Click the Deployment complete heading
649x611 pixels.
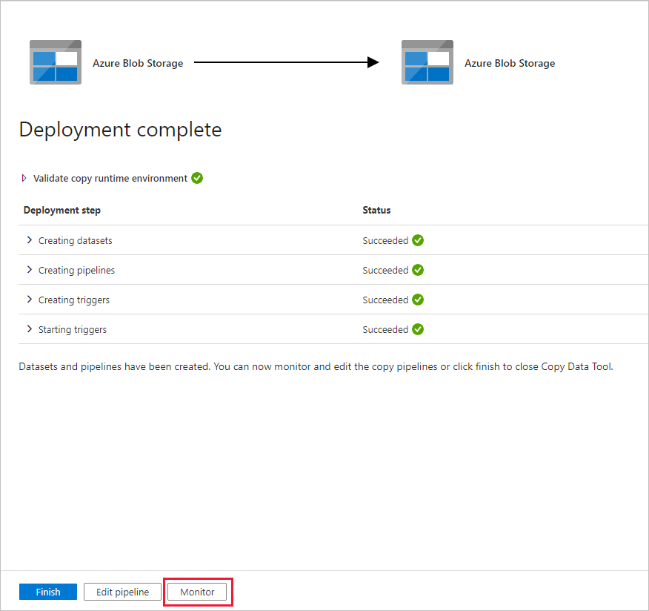click(x=120, y=130)
